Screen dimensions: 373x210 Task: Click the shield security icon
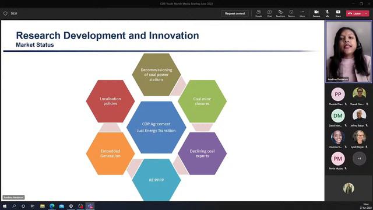pos(5,13)
